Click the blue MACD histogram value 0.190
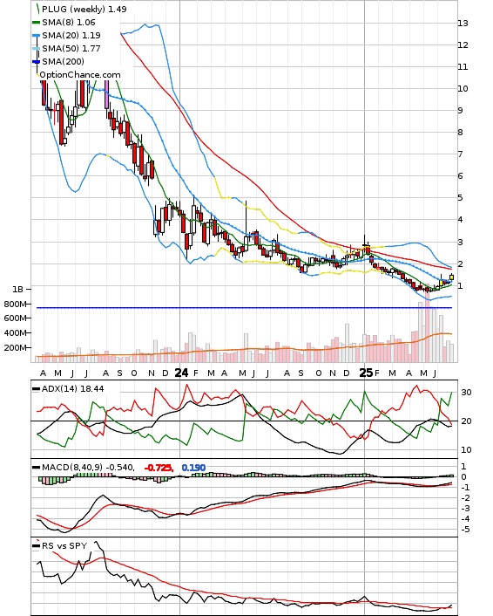The height and width of the screenshot is (616, 493). pyautogui.click(x=193, y=468)
